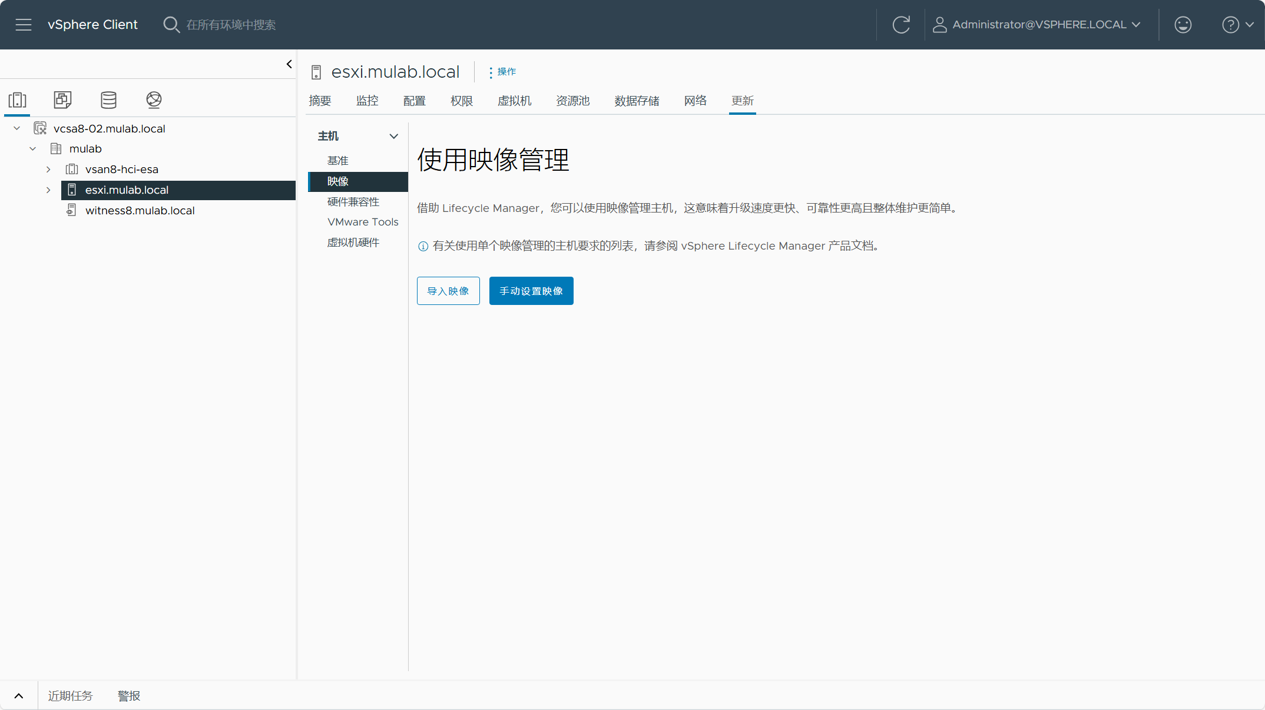The image size is (1265, 710).
Task: Select vcsa8-02.mulab.local in the tree
Action: point(109,128)
